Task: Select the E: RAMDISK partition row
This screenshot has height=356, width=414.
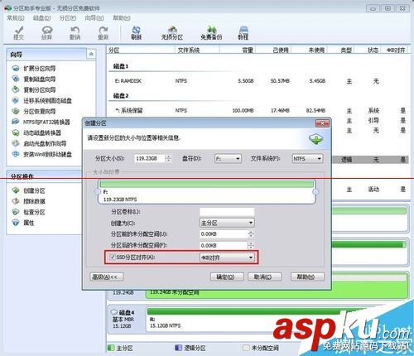Action: pos(258,81)
